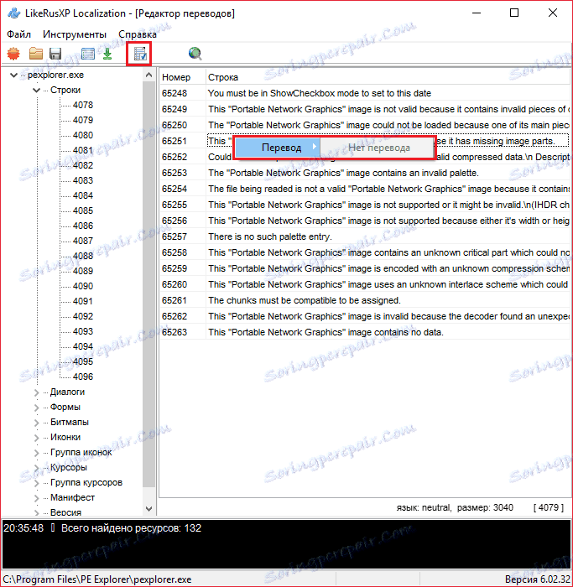Click the tree scrollbar up arrow
This screenshot has width=573, height=587.
pyautogui.click(x=148, y=75)
